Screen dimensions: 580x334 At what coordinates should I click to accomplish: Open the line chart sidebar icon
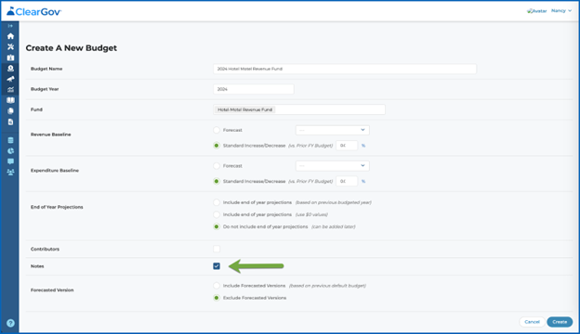click(10, 90)
